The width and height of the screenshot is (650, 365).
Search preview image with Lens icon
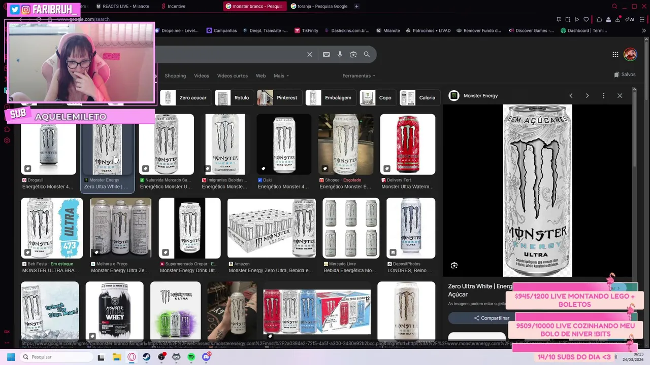(x=454, y=266)
